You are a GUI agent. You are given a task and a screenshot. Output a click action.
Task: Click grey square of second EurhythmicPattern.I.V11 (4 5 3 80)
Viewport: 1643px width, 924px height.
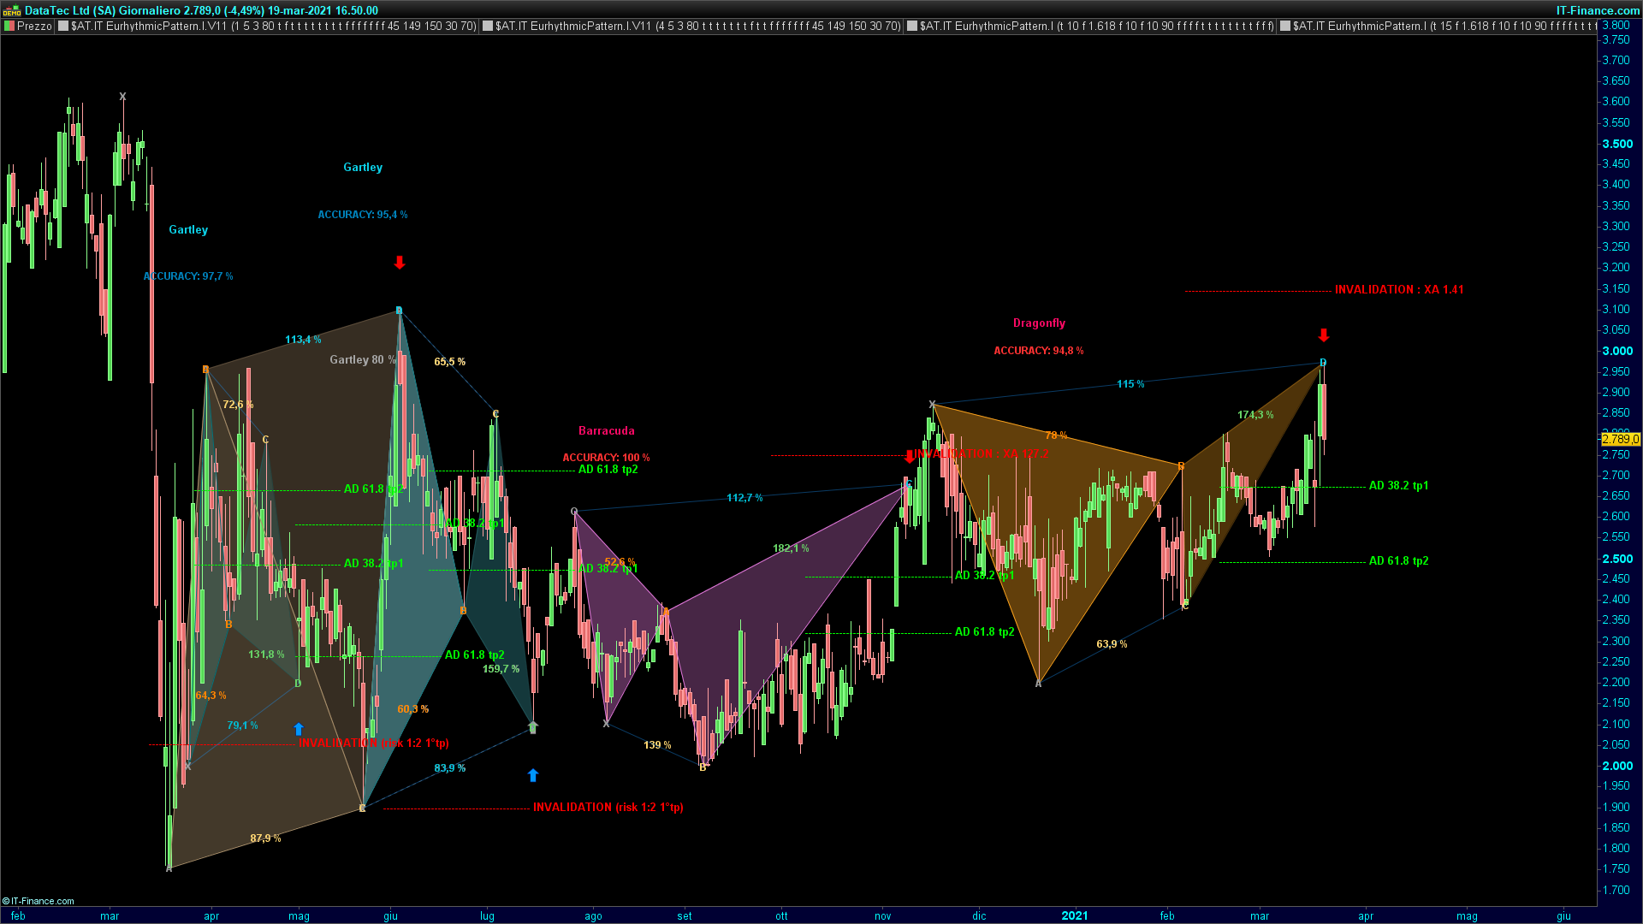click(488, 26)
